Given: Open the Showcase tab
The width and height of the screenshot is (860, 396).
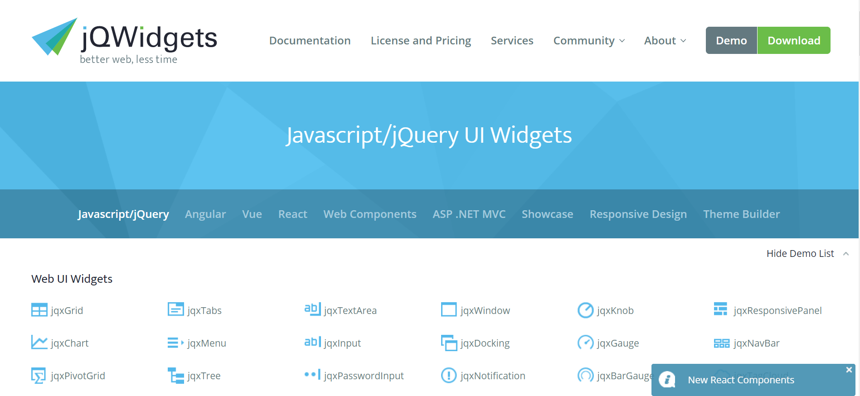Looking at the screenshot, I should tap(548, 214).
